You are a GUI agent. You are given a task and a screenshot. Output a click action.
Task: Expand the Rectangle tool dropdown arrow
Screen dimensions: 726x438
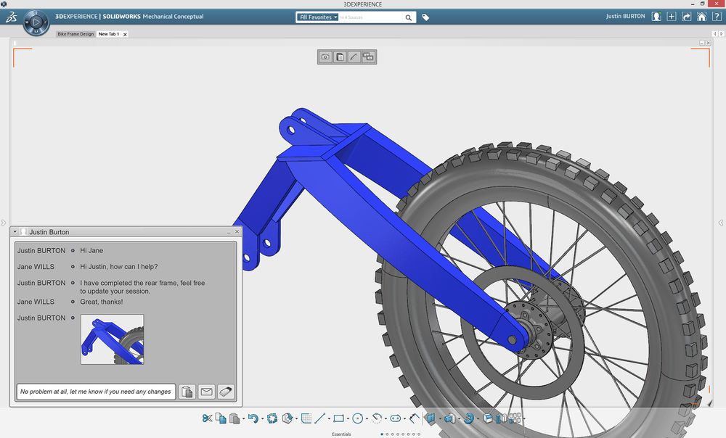click(348, 419)
